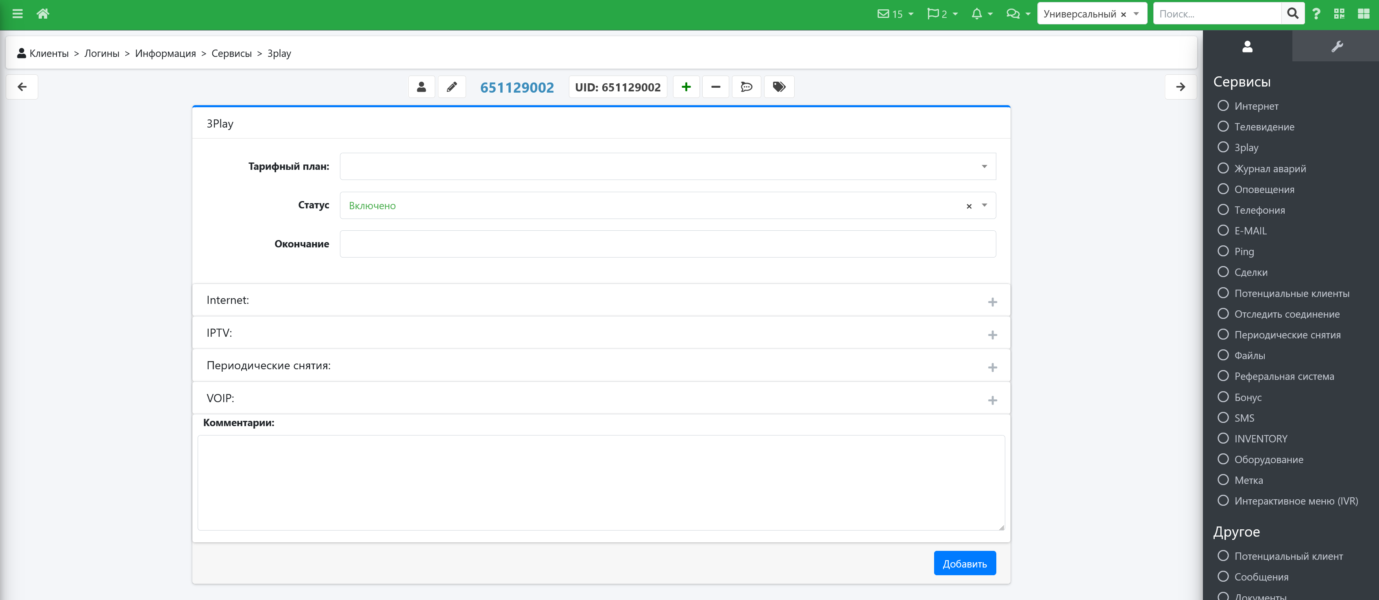Open the help question mark

(1316, 14)
